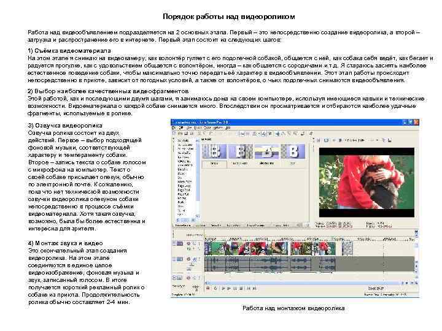Click the last icon in the preview toolbar

(390, 140)
